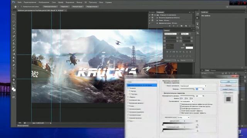Screen dimensions: 247x138
Task: Select the Eyedropper tool
Action: coord(14,32)
